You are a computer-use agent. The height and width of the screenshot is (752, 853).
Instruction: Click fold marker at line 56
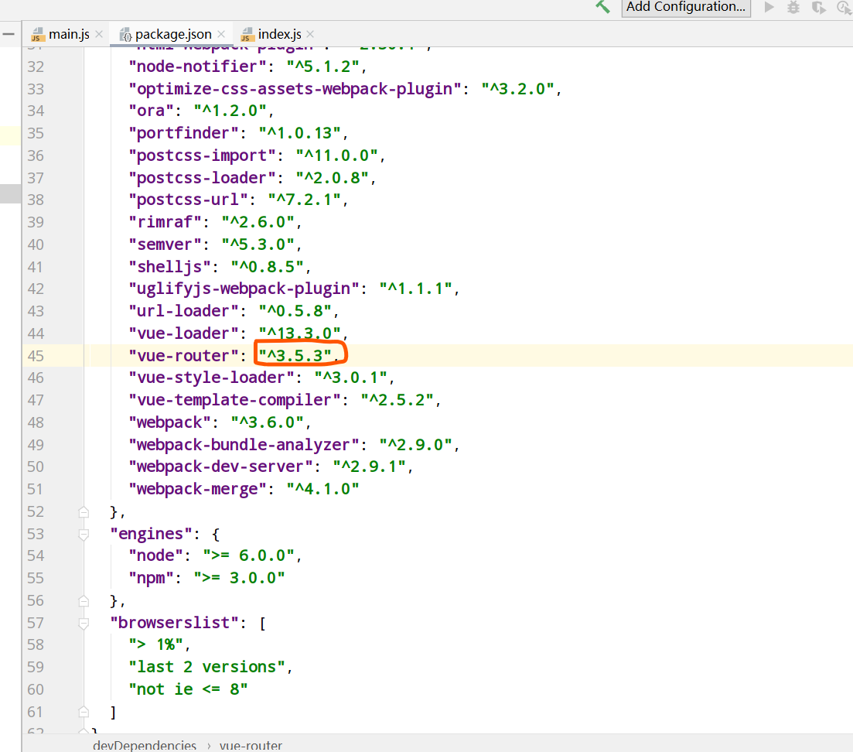(84, 600)
